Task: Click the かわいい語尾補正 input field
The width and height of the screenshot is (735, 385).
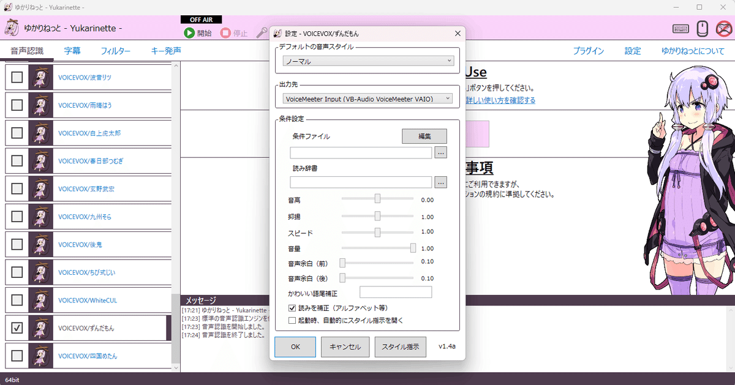Action: (396, 292)
